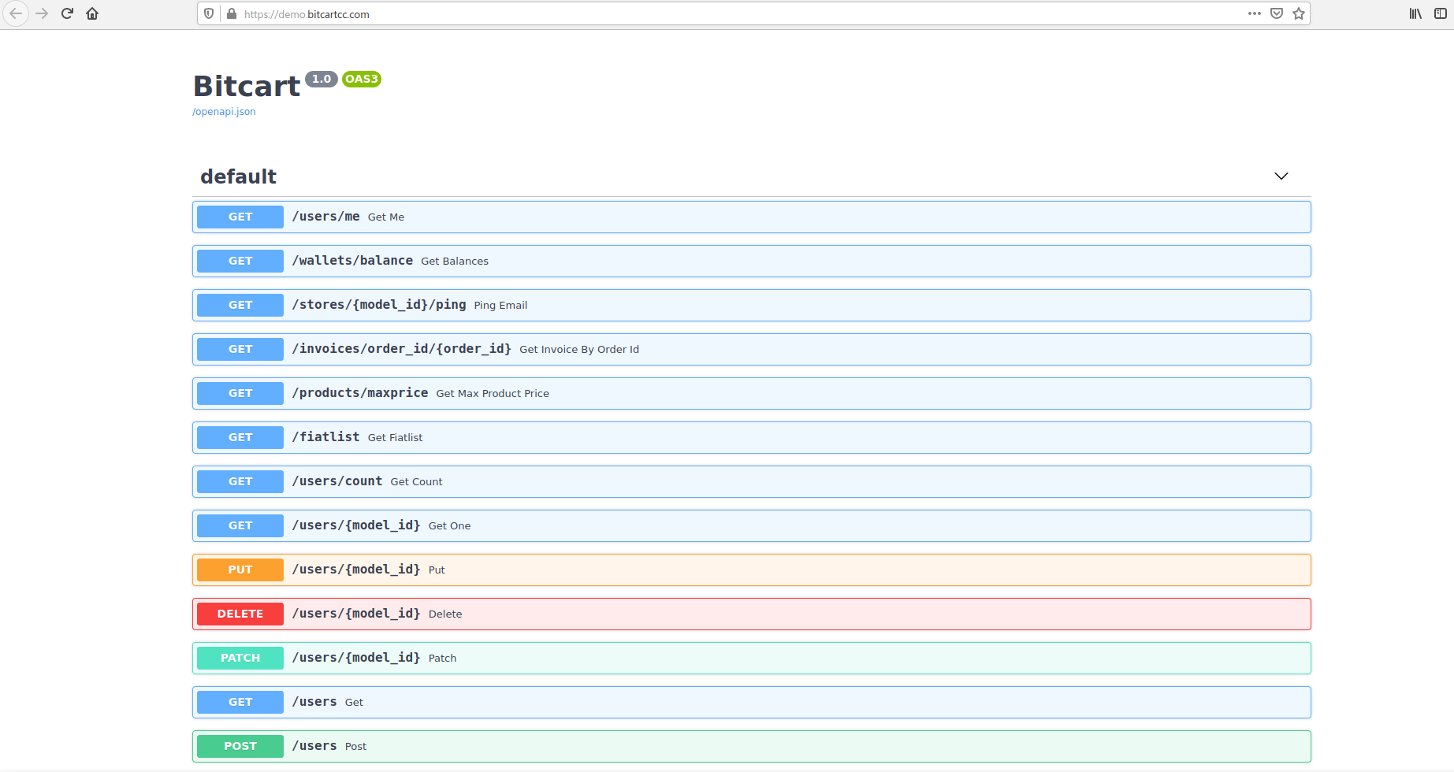
Task: Expand GET /fiatlist Get Fiatlist
Action: point(752,437)
